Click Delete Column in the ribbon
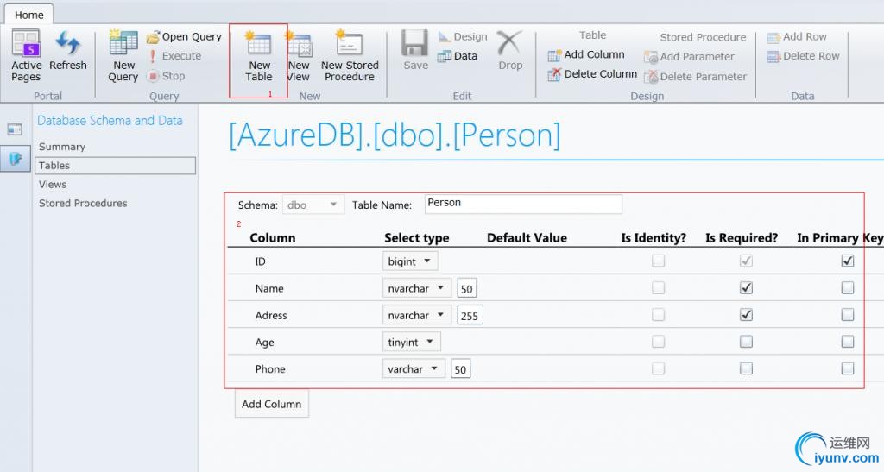 point(592,74)
